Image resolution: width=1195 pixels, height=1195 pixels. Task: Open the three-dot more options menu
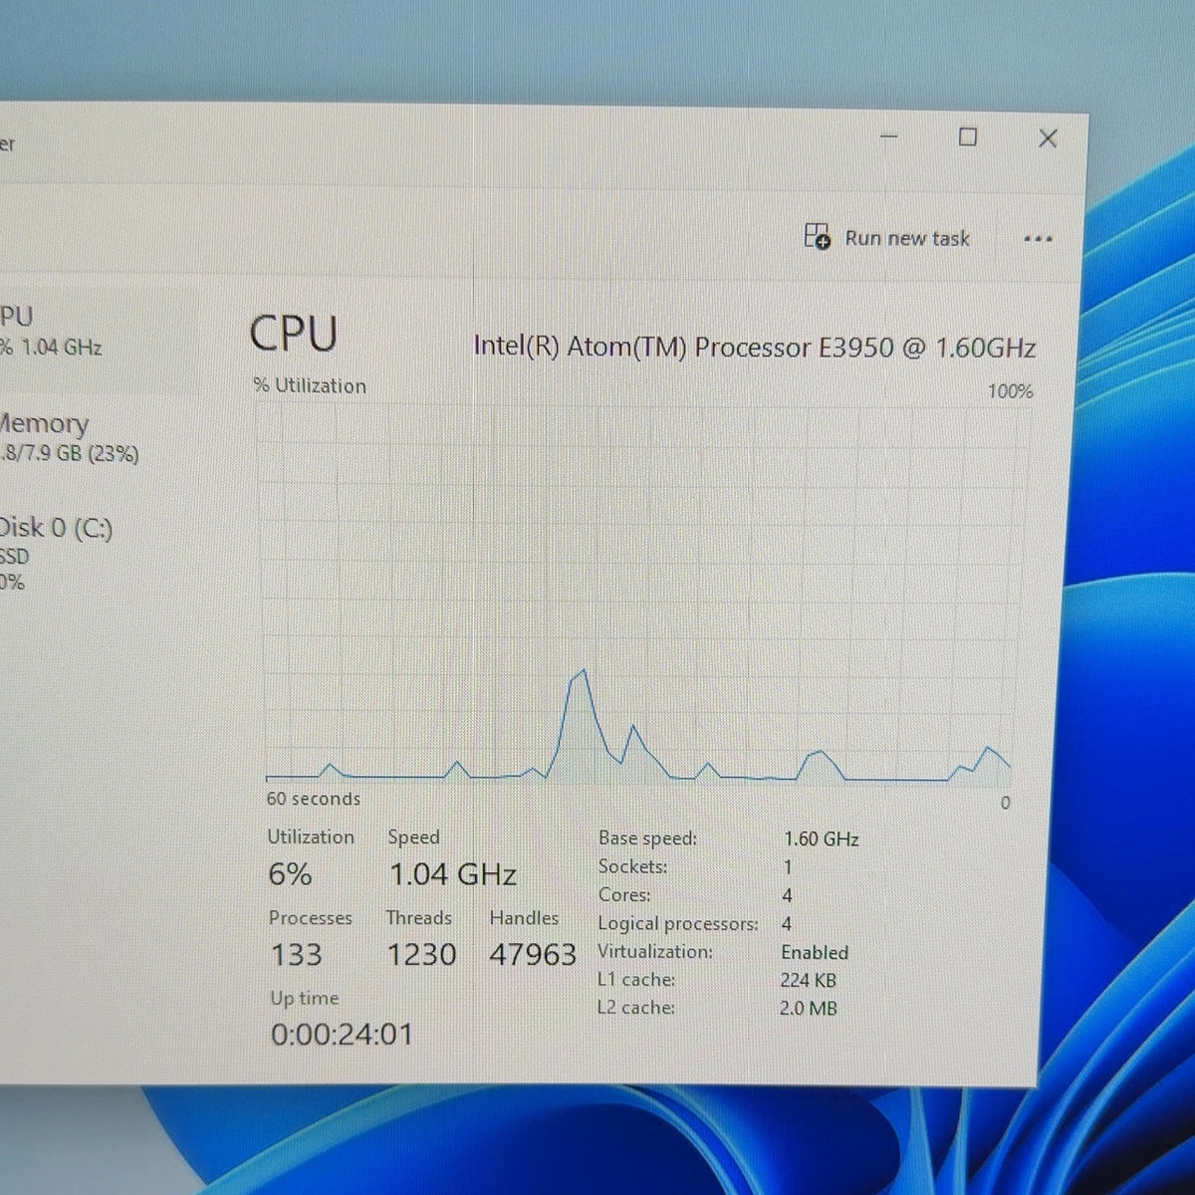pos(1038,239)
